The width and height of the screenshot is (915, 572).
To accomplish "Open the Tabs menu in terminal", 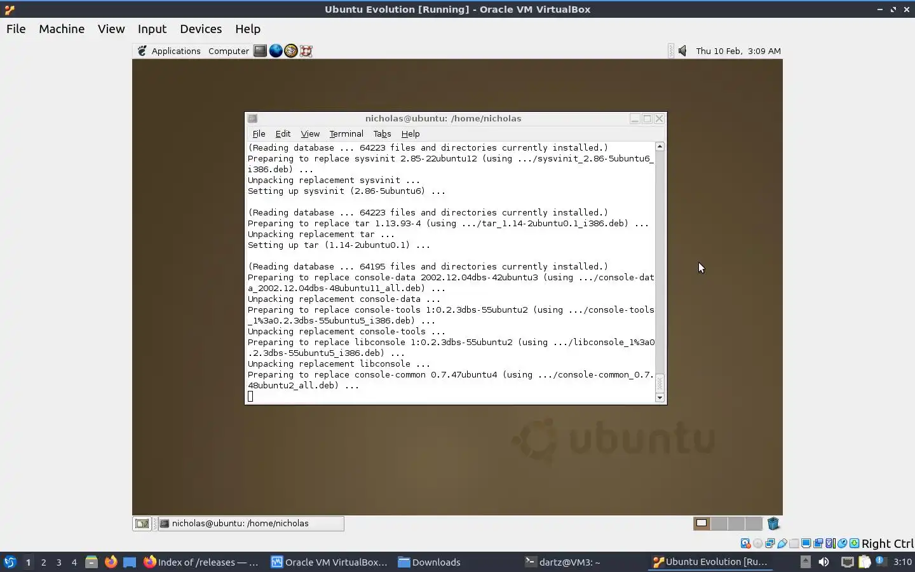I will [382, 133].
